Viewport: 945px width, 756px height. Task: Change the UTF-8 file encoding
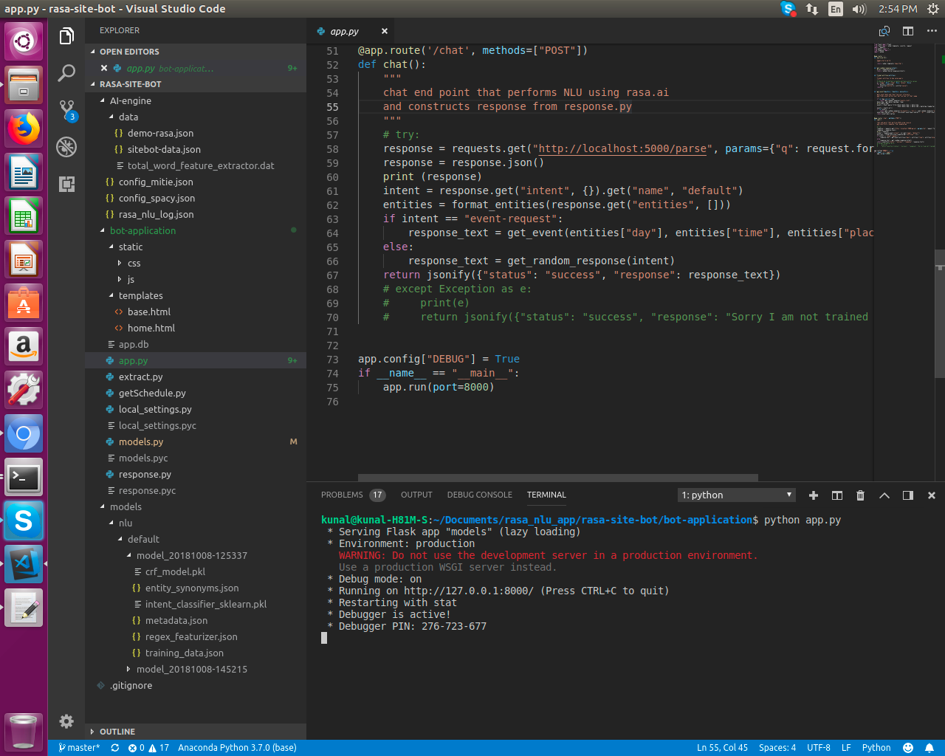[819, 748]
